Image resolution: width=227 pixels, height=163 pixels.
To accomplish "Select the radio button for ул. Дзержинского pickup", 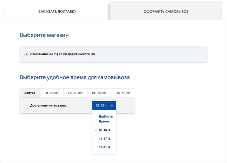I will click(x=26, y=54).
